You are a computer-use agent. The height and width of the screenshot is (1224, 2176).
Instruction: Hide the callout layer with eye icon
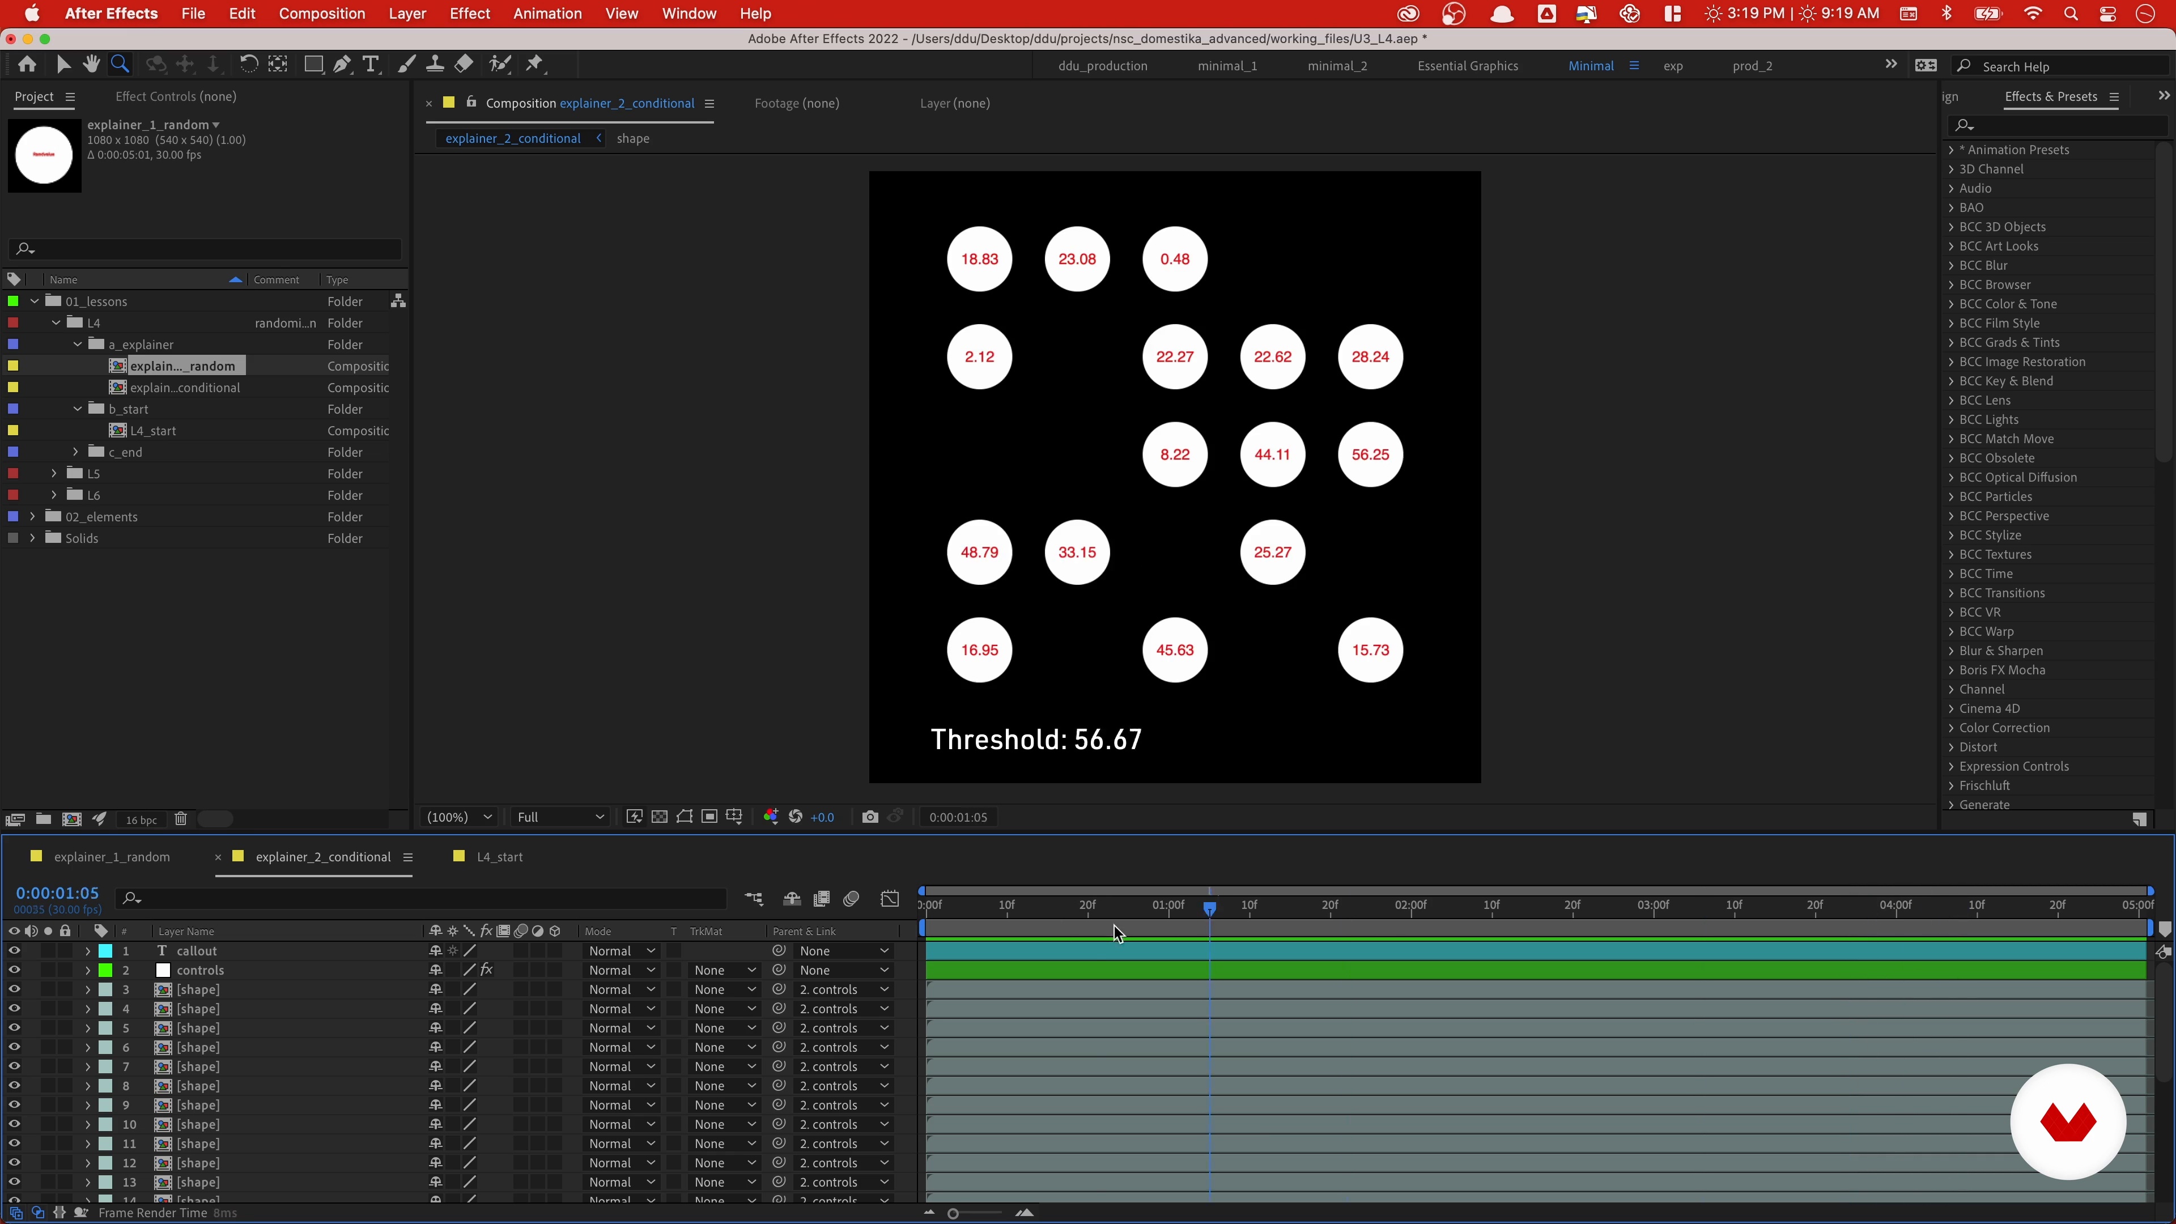tap(14, 951)
